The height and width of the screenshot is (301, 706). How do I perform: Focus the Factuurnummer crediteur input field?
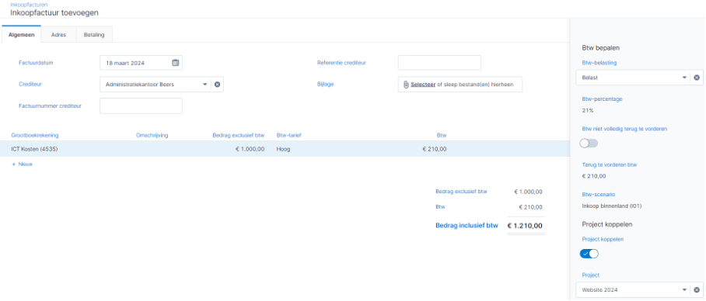[x=141, y=106]
